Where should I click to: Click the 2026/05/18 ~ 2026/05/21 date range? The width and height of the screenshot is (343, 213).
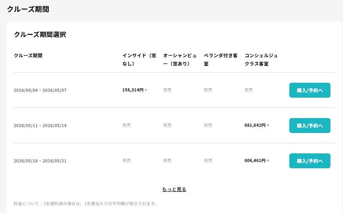tap(40, 161)
